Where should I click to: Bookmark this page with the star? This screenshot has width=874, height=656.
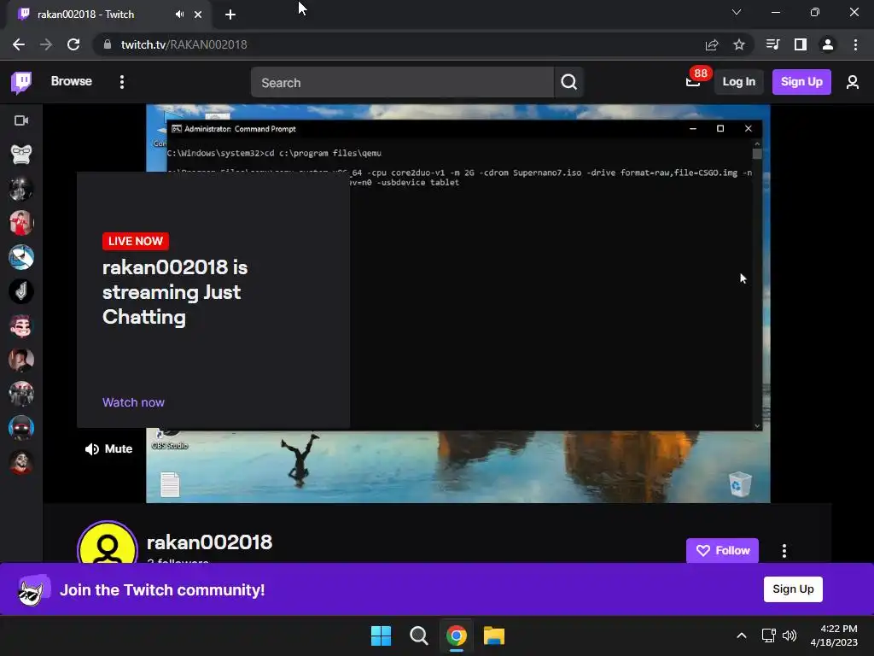[x=739, y=44]
